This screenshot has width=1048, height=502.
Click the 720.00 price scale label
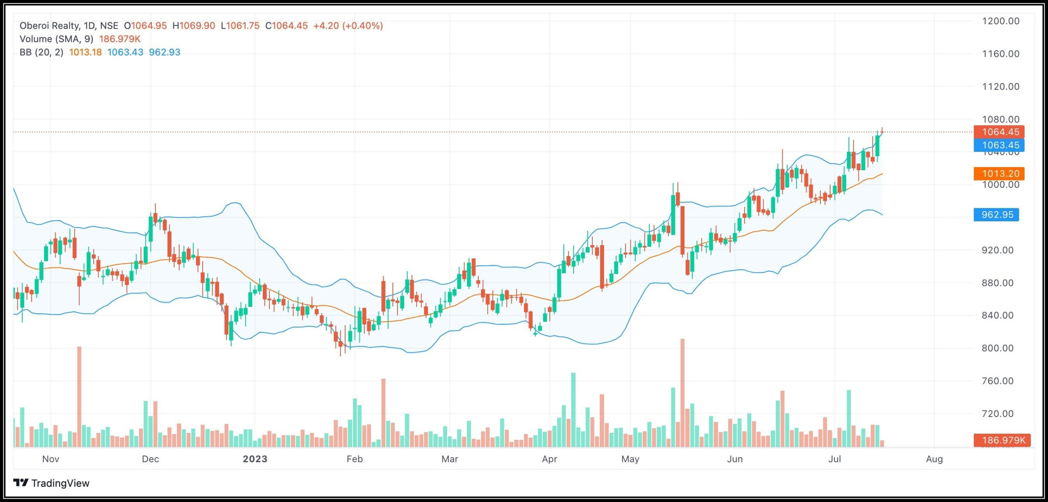click(998, 414)
